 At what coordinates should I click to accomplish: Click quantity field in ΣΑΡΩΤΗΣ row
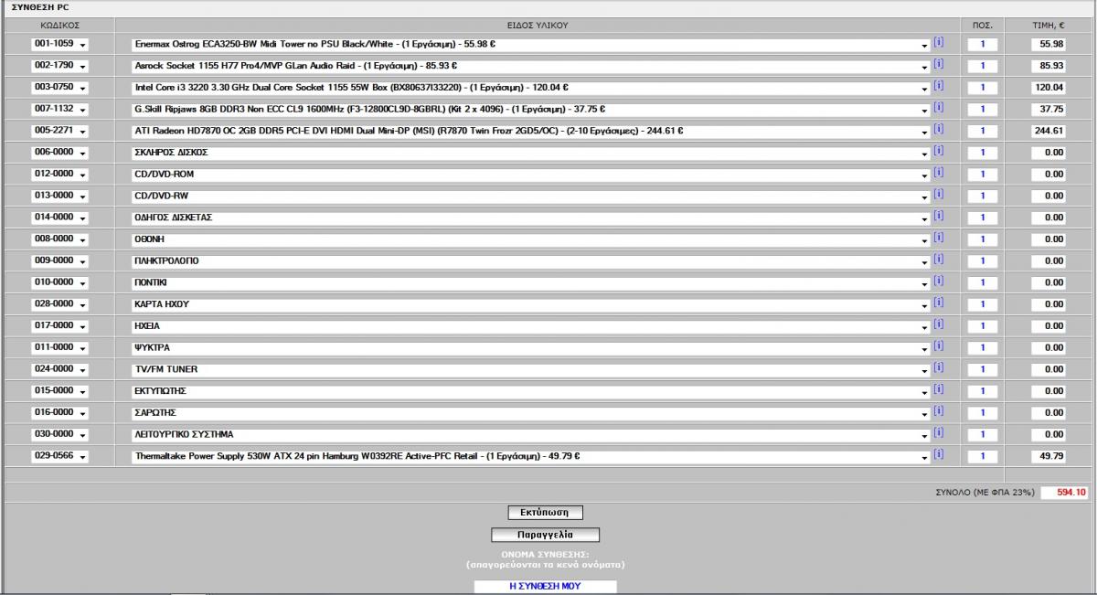tap(983, 412)
